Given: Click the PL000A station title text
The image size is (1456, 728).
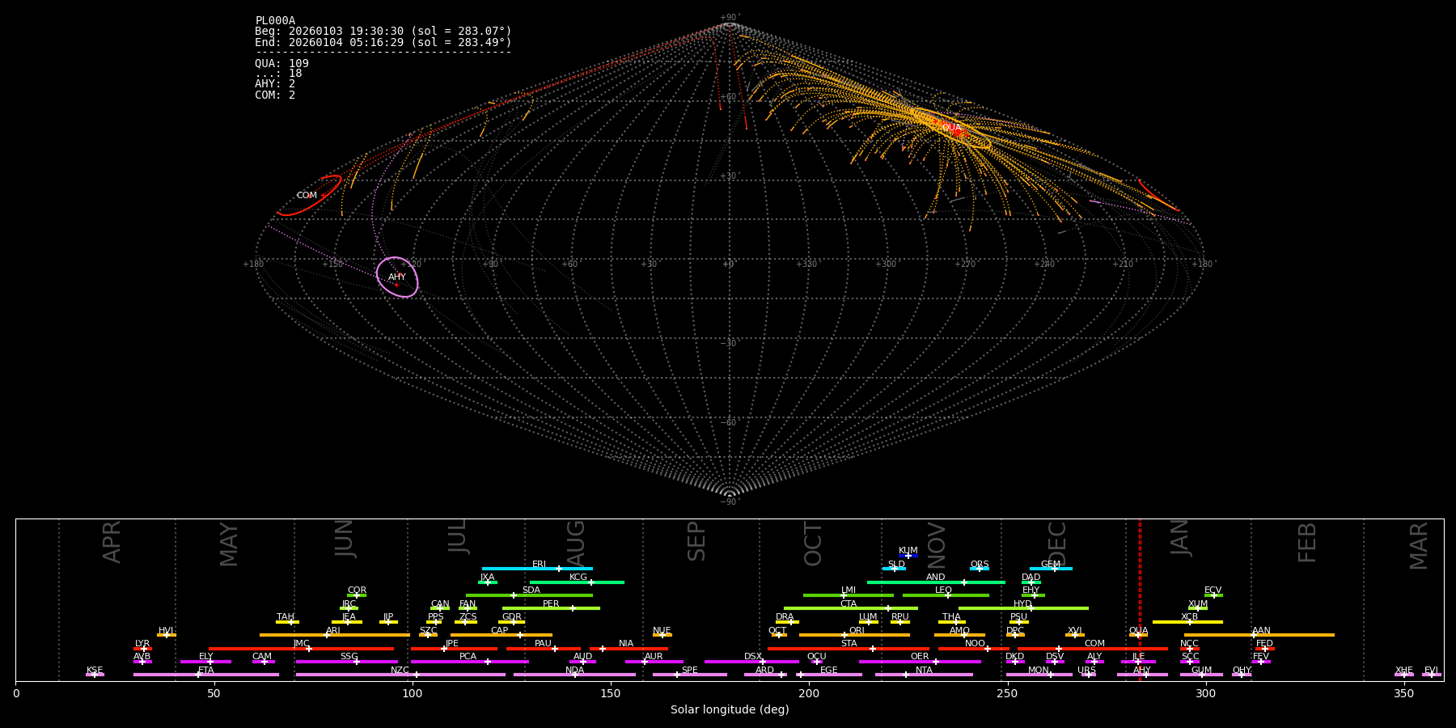Looking at the screenshot, I should tap(275, 21).
